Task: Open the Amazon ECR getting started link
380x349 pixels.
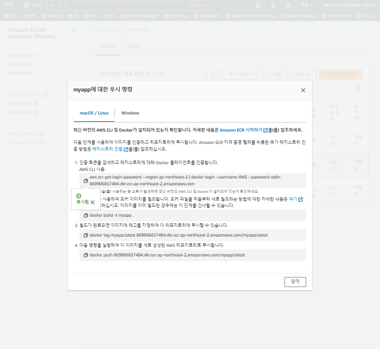Action: (x=244, y=130)
